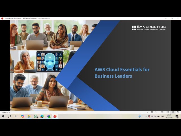Image resolution: width=181 pixels, height=136 pixels.
Task: Restore down the PowerPoint window
Action: [x=172, y=18]
